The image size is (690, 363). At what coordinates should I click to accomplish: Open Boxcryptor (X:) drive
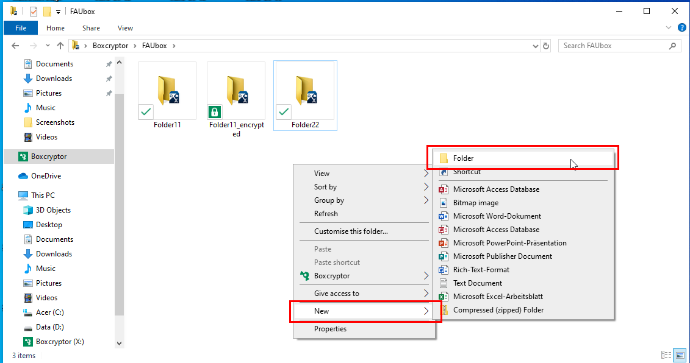click(x=59, y=342)
